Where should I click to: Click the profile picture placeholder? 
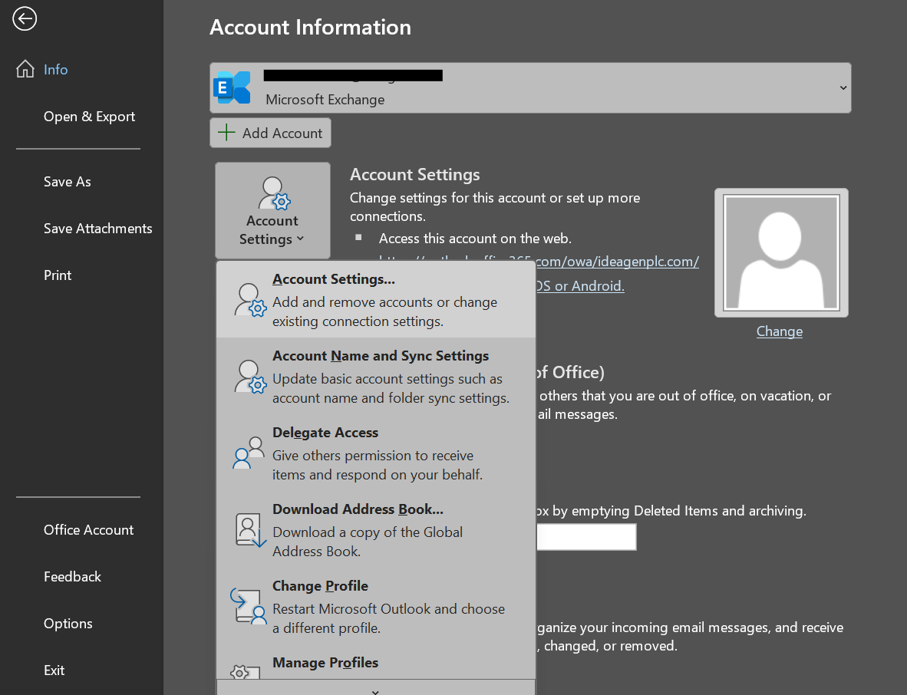(781, 252)
